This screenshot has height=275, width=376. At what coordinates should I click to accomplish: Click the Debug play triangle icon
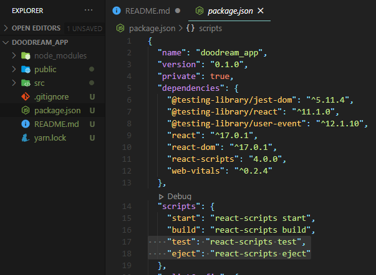(161, 197)
